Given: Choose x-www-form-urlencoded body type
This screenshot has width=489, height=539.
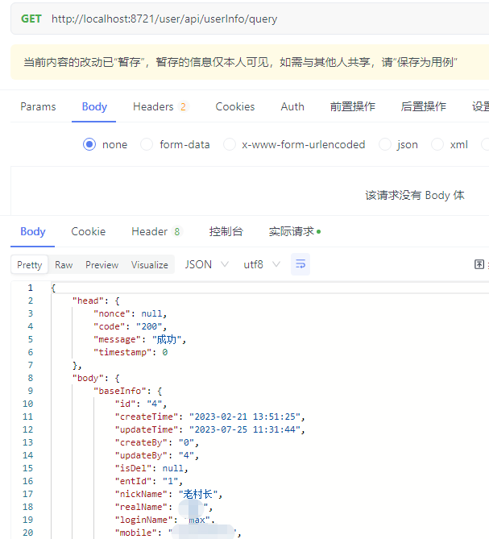Looking at the screenshot, I should click(x=230, y=145).
